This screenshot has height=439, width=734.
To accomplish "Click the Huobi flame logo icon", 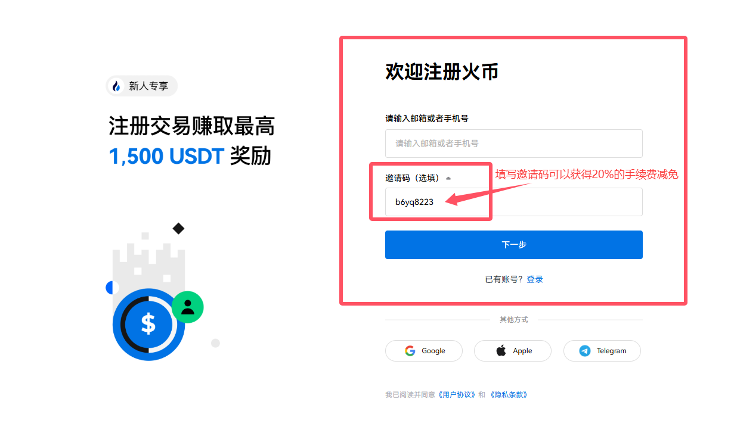I will pos(116,86).
